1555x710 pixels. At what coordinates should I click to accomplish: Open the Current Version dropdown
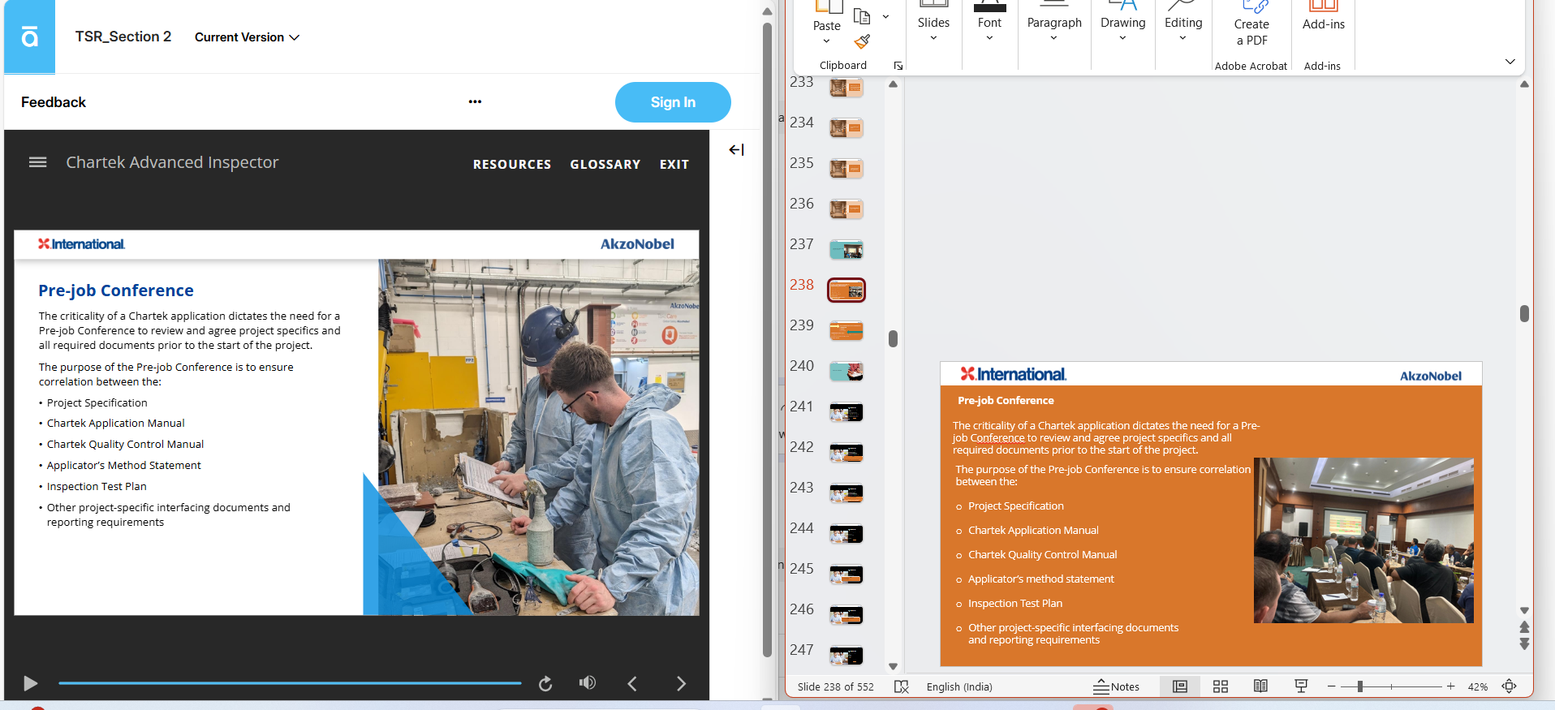coord(247,37)
